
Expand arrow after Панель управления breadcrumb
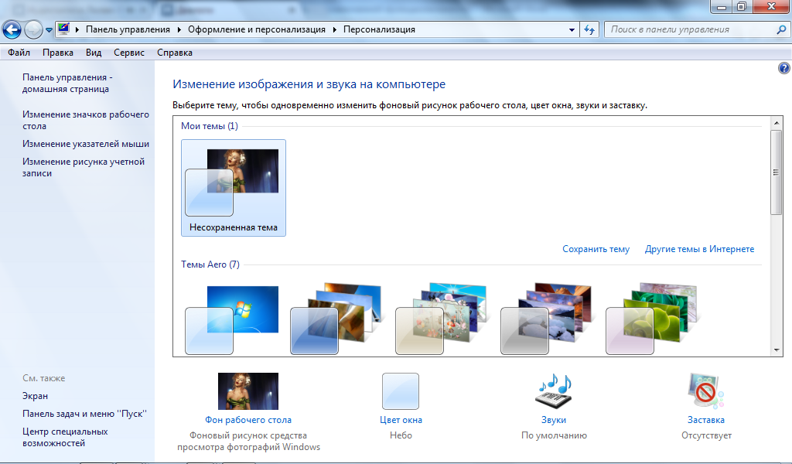(x=77, y=30)
